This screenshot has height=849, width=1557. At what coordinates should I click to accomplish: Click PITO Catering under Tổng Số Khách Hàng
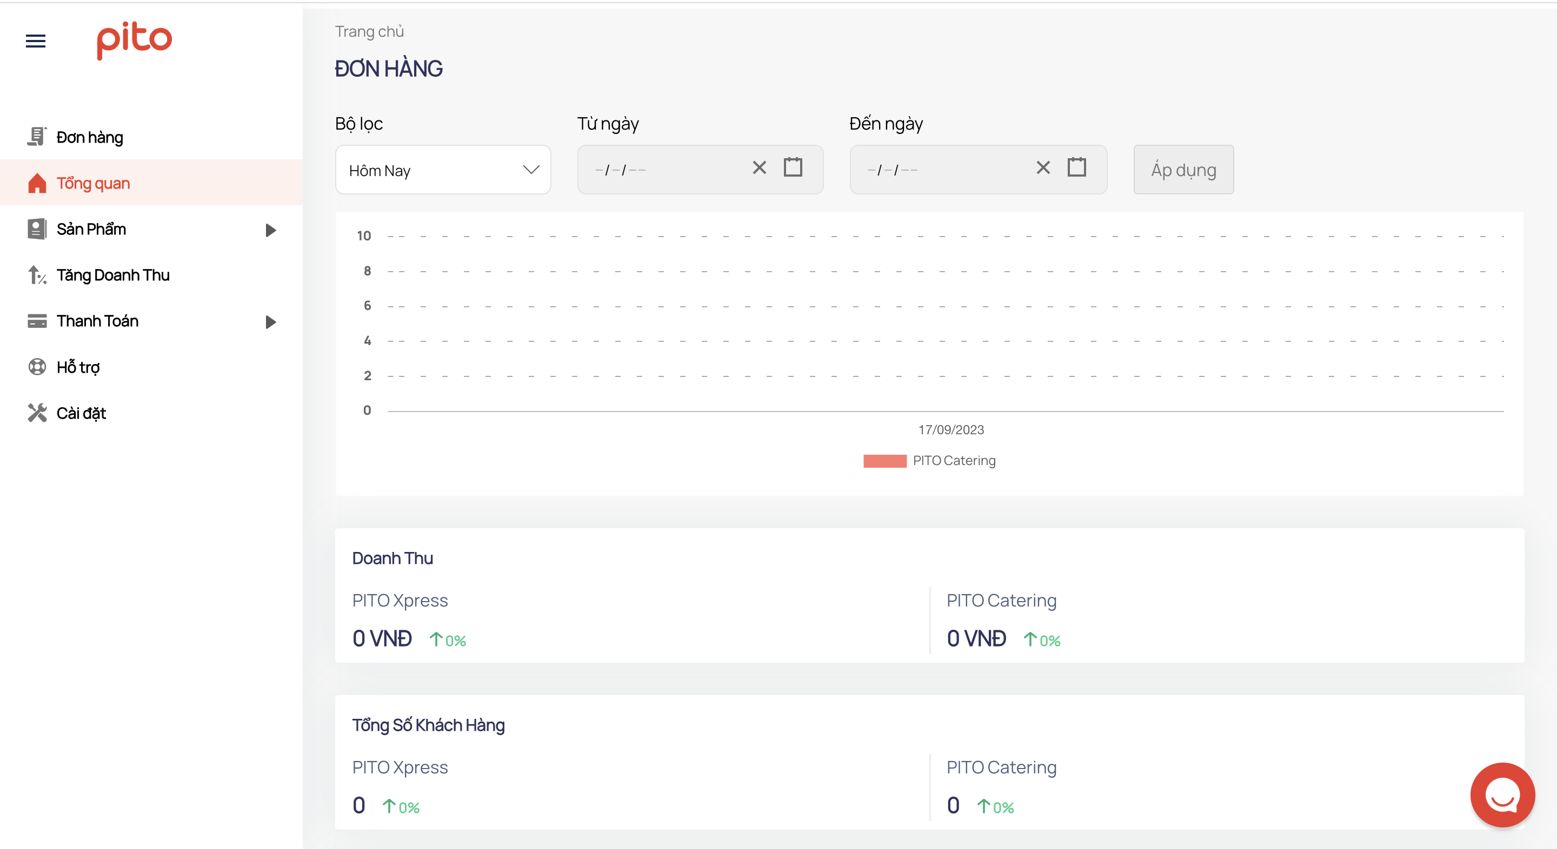click(x=1002, y=767)
